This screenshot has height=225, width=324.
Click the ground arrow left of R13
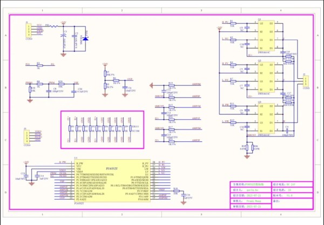[x=151, y=85]
